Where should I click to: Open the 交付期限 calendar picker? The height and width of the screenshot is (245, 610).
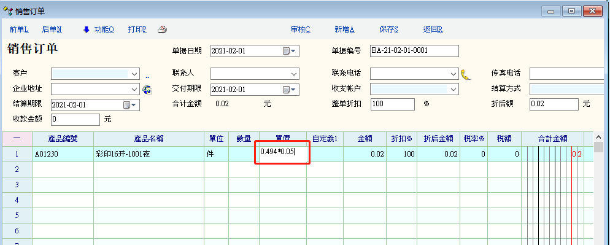click(x=289, y=90)
